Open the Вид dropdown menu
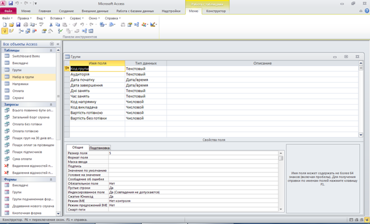The image size is (370, 224). pos(41,18)
